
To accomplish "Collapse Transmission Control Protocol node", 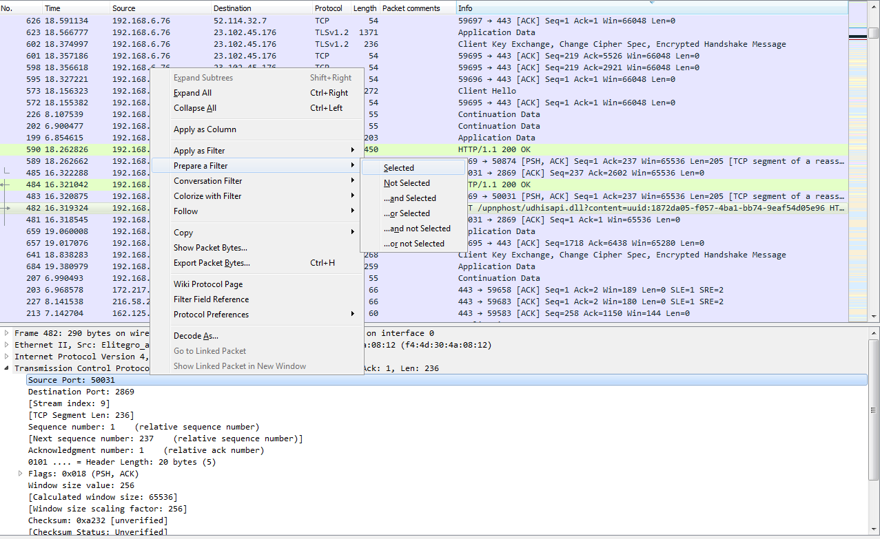I will click(x=8, y=368).
